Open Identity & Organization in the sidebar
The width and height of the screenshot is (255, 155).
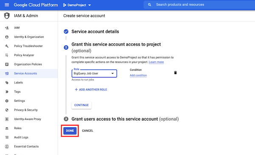click(x=29, y=37)
